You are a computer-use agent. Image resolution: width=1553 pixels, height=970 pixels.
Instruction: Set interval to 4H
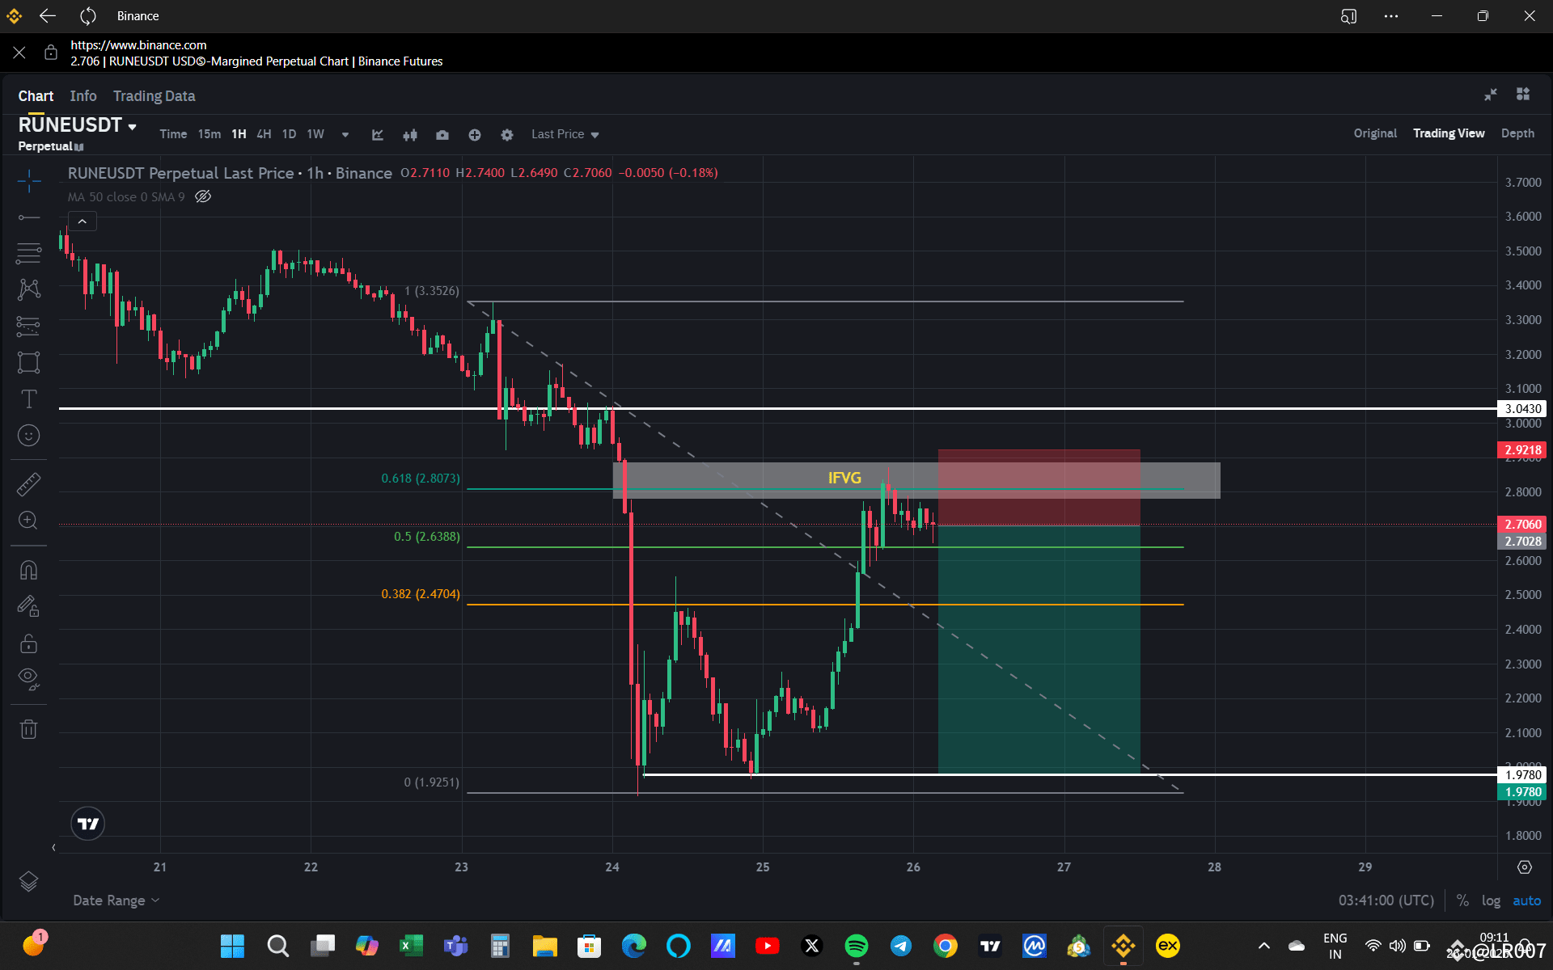[x=264, y=134]
